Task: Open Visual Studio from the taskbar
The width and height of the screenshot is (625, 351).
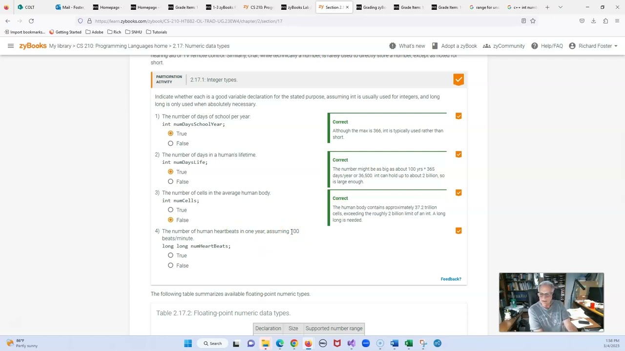Action: click(351, 343)
